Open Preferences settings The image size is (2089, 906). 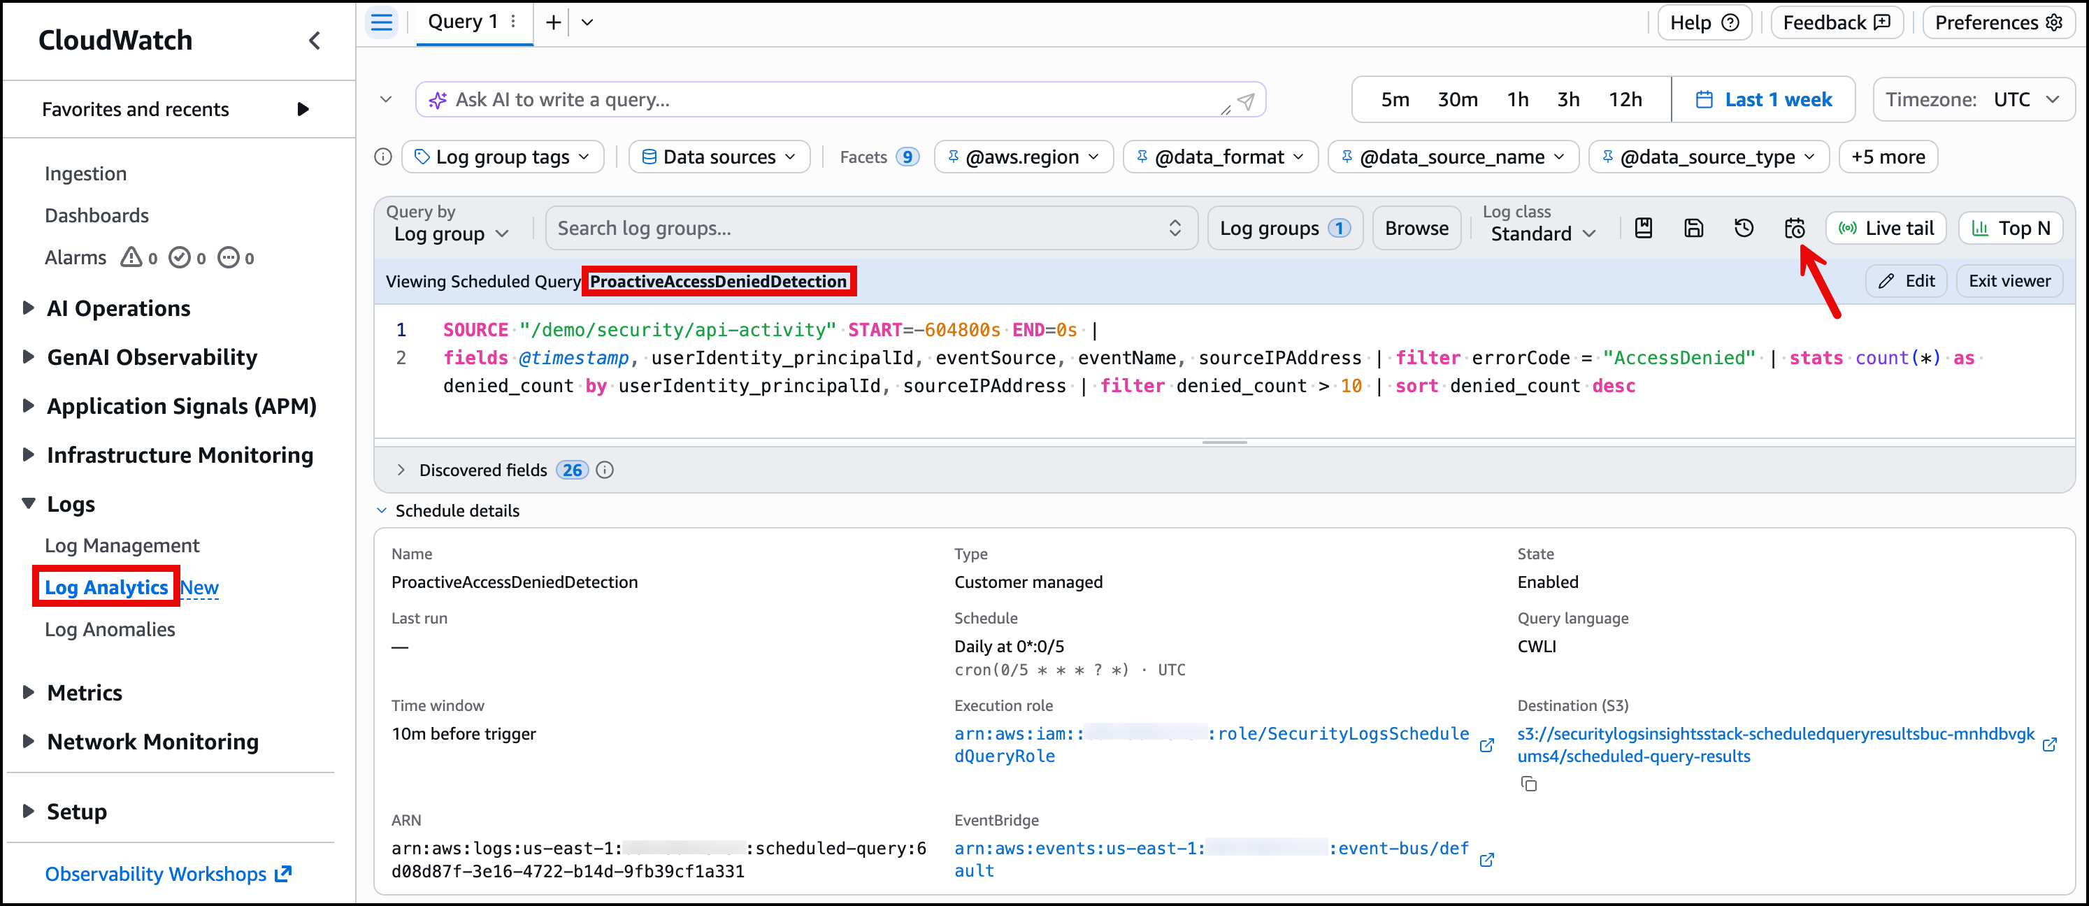1998,22
